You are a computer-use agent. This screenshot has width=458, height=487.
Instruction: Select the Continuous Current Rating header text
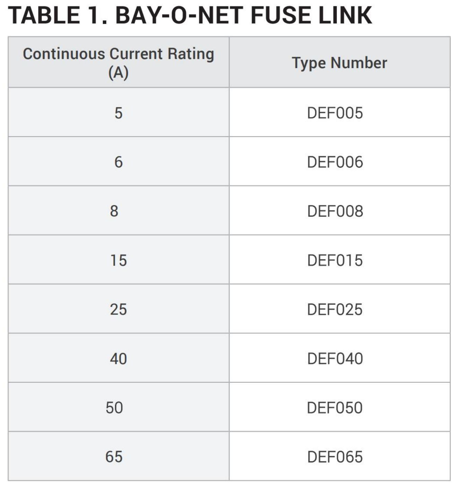point(118,54)
